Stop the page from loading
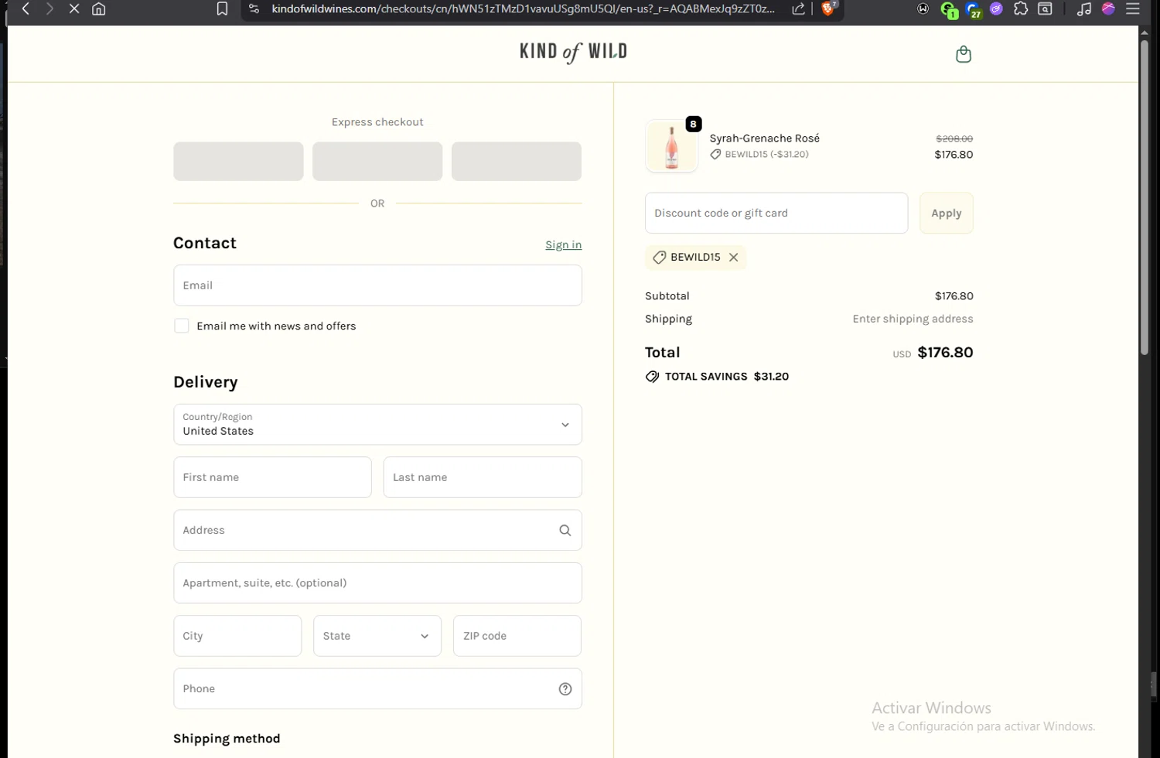 click(x=74, y=9)
